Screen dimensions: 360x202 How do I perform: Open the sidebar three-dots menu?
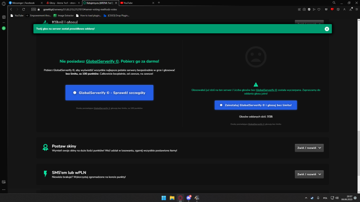pyautogui.click(x=4, y=190)
